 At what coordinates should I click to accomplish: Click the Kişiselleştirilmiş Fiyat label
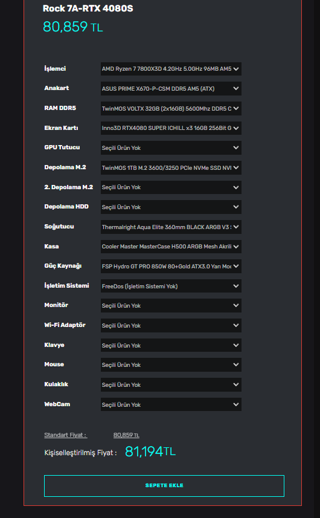80,453
